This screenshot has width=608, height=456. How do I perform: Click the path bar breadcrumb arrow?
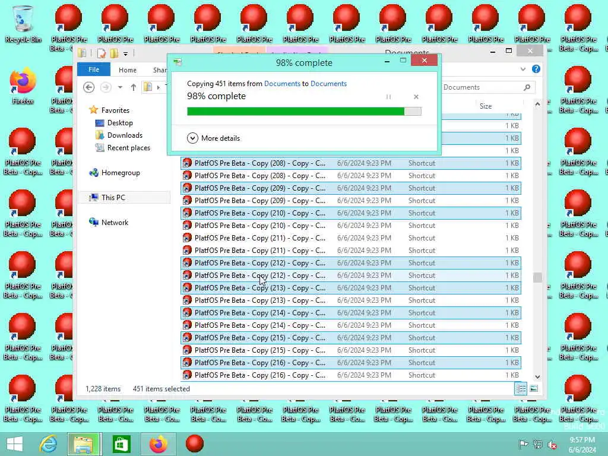coord(158,87)
